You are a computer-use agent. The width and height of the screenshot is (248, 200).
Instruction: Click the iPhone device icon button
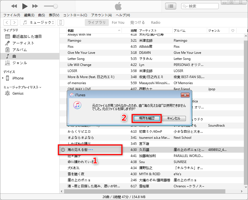tap(60, 22)
